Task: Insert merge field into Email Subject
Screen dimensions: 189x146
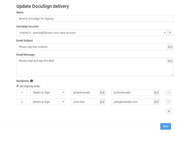Action: point(170,47)
